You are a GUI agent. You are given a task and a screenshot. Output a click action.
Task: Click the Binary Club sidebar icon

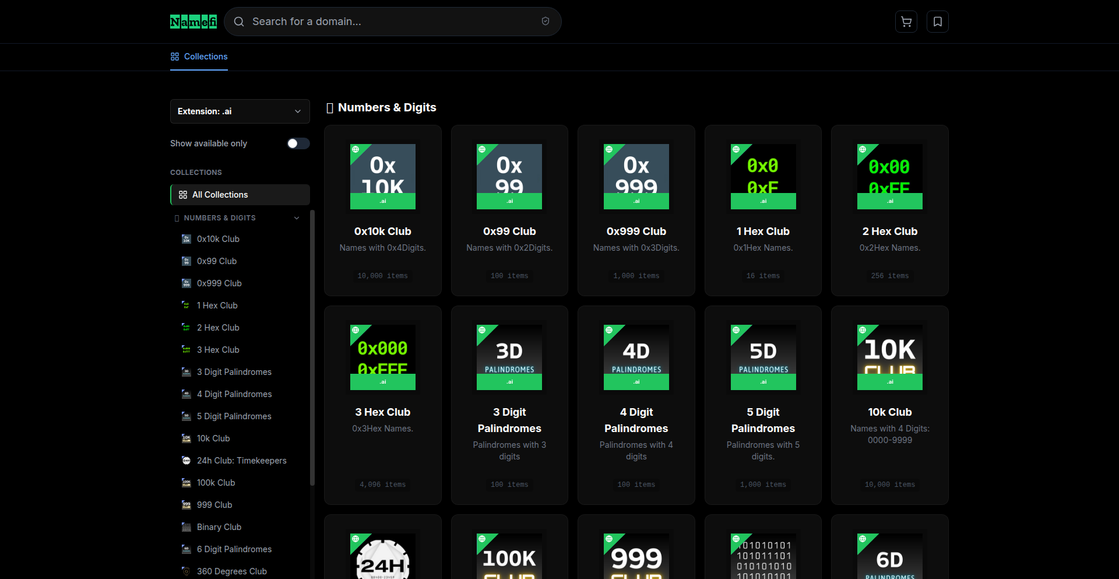pyautogui.click(x=186, y=527)
